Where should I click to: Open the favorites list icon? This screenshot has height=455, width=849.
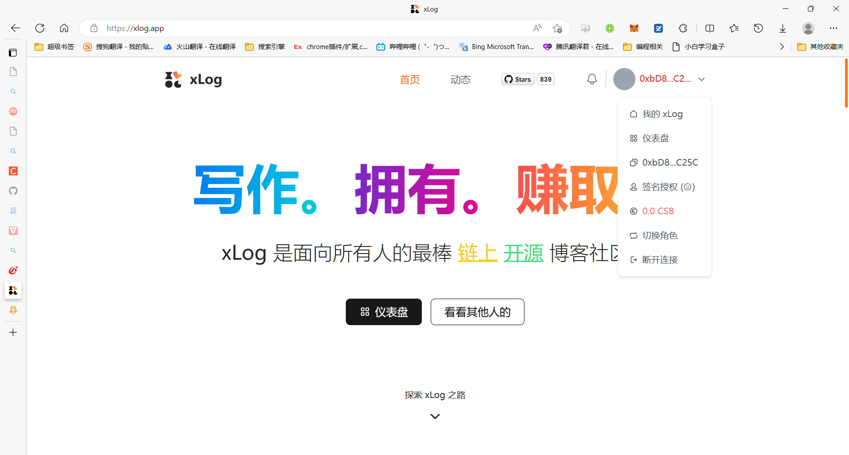coord(734,28)
